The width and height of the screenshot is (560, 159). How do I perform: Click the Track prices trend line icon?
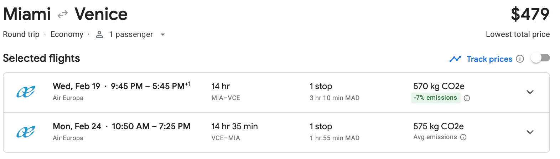[x=455, y=59]
